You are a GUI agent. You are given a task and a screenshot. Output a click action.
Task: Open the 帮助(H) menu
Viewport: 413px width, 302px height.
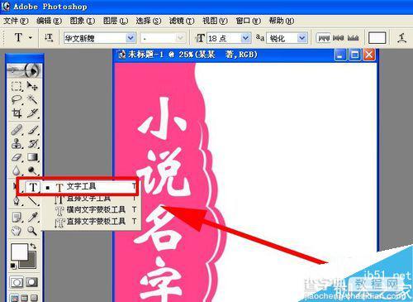(282, 21)
